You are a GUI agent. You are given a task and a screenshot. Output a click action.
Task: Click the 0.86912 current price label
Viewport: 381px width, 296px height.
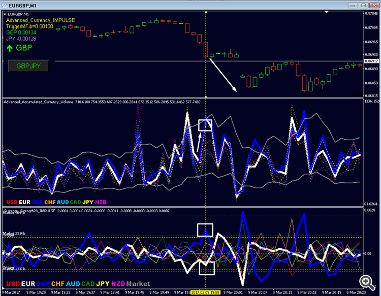[x=371, y=61]
